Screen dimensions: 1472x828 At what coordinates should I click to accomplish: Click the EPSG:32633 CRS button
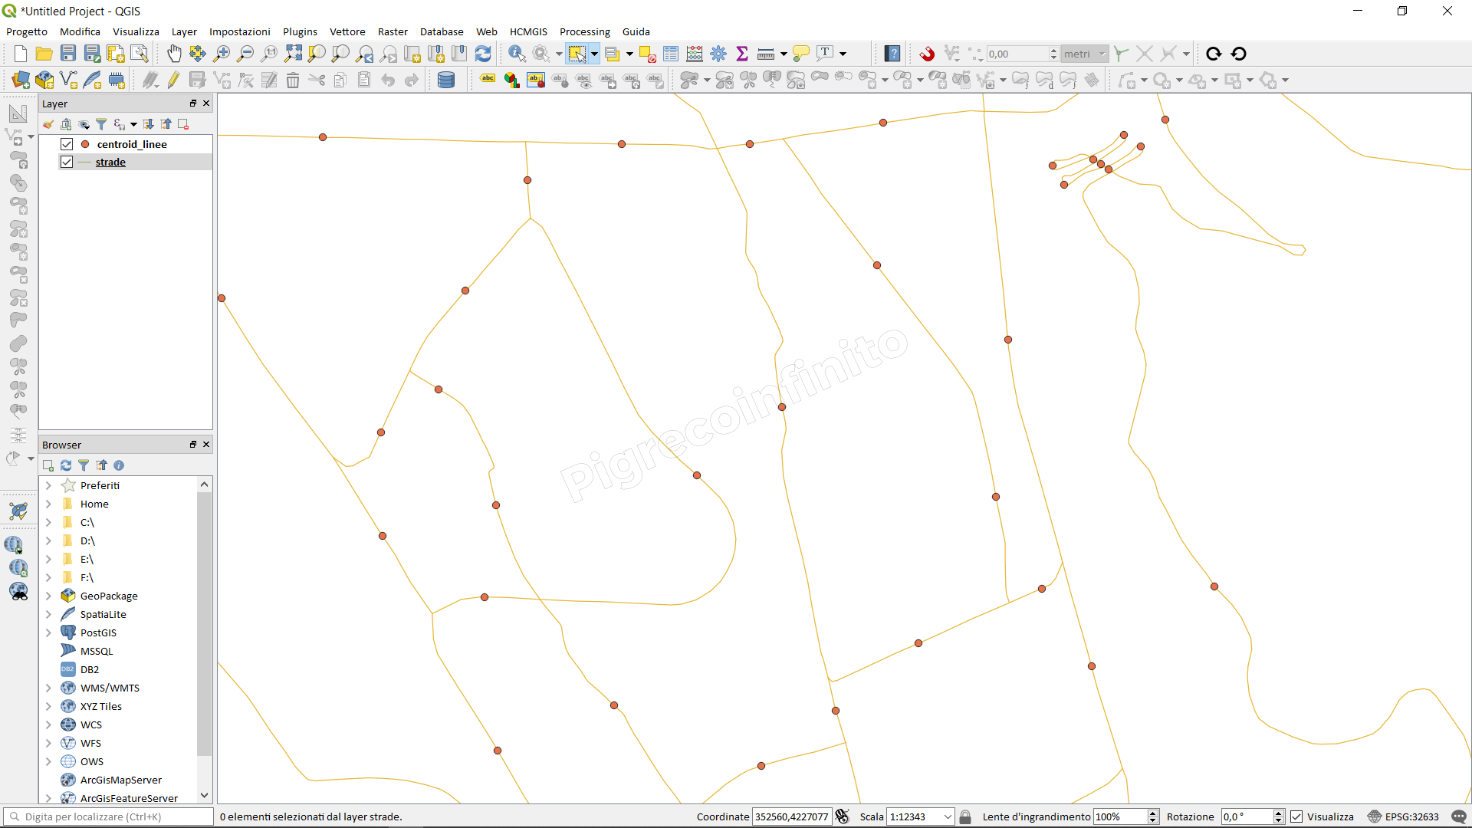point(1404,817)
